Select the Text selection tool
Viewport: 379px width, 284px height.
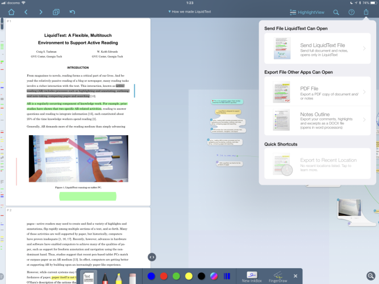pyautogui.click(x=88, y=277)
